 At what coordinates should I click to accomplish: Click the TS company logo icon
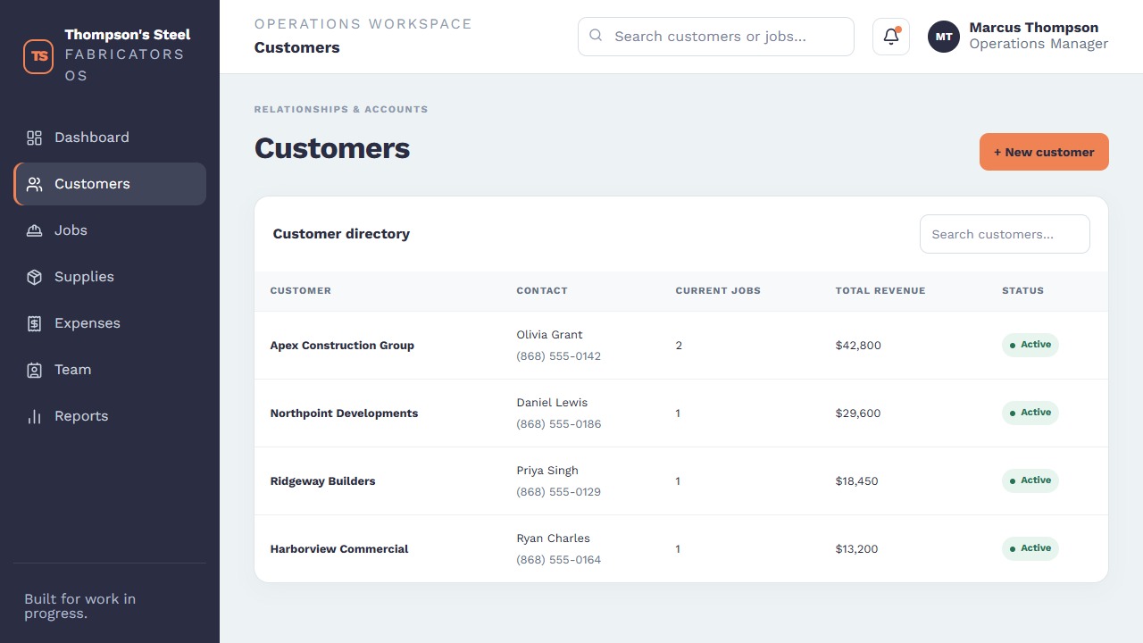[x=38, y=55]
